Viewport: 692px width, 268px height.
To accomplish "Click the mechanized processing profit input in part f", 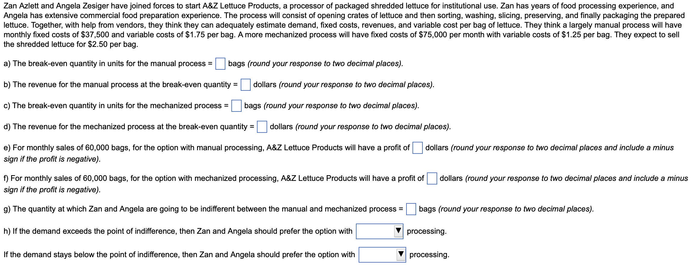I will click(432, 178).
